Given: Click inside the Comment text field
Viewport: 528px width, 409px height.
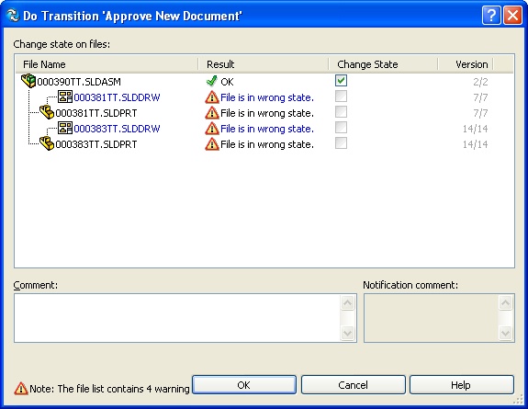Looking at the screenshot, I should point(177,318).
